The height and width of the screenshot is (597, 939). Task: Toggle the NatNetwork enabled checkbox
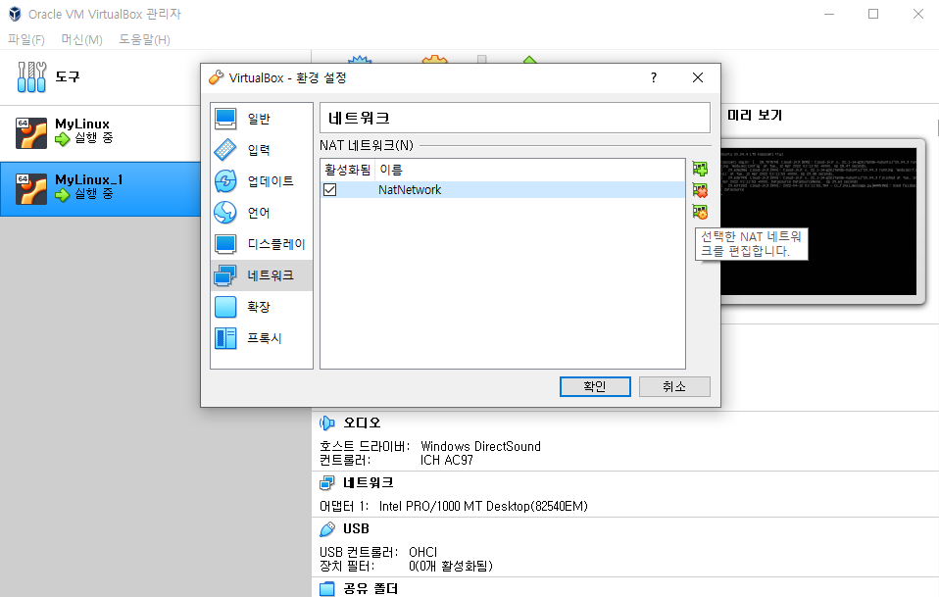[330, 190]
